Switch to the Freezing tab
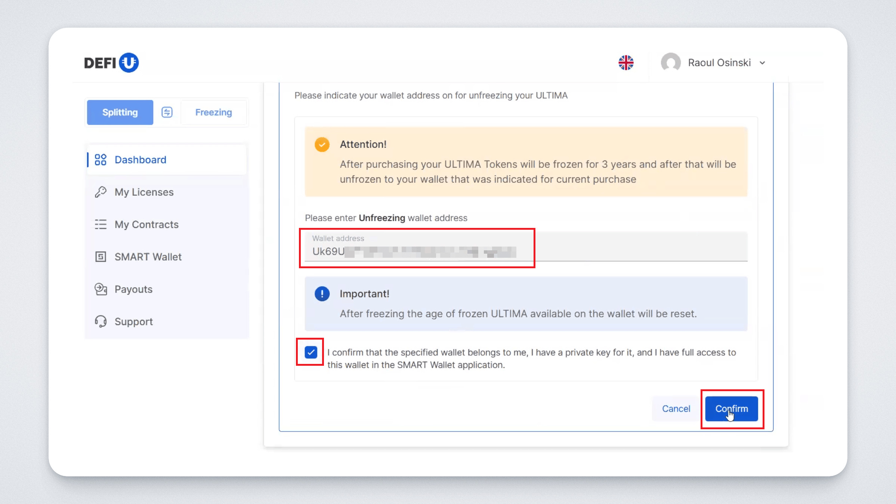This screenshot has width=896, height=504. point(213,112)
